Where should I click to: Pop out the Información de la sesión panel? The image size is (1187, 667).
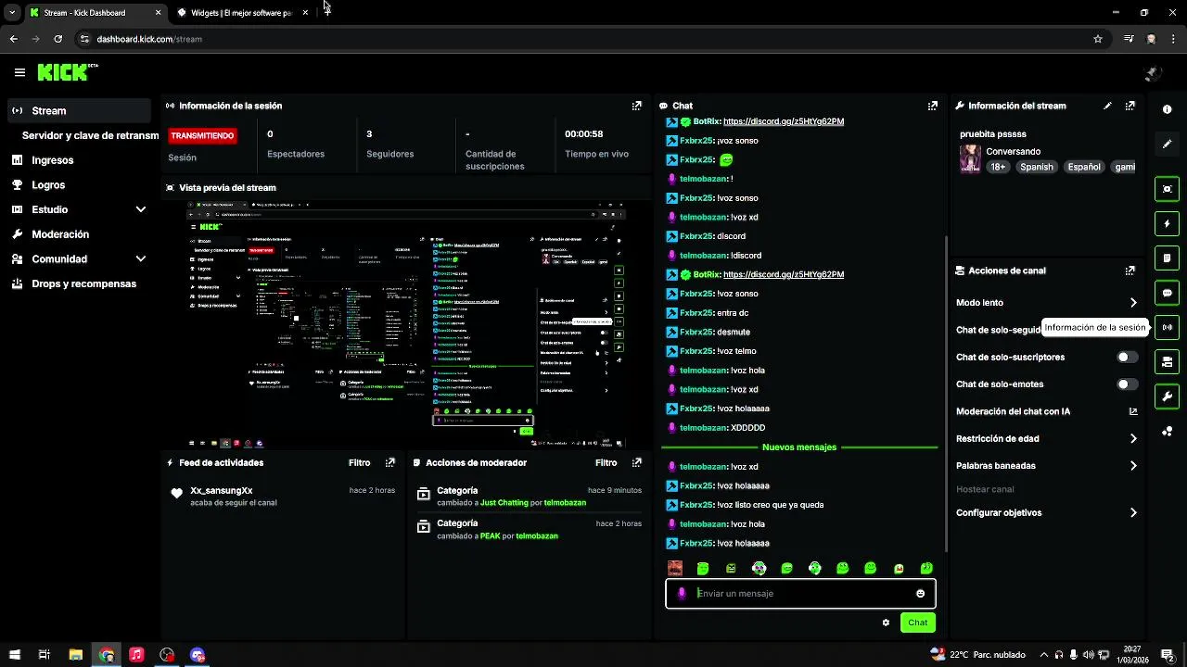(x=636, y=106)
